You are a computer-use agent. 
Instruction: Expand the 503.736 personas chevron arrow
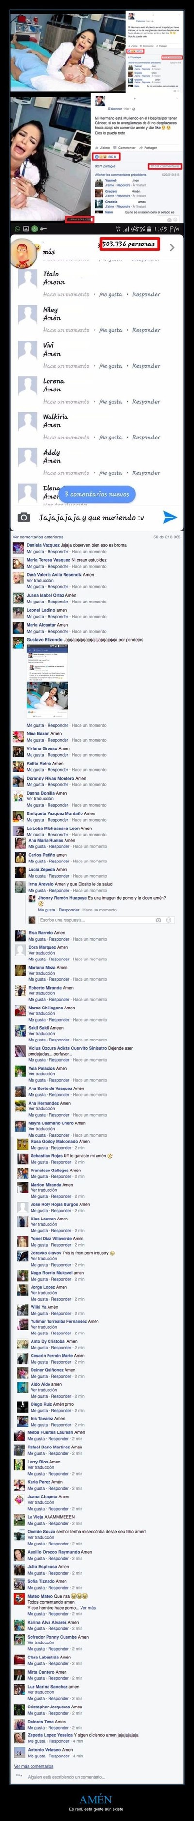[172, 247]
